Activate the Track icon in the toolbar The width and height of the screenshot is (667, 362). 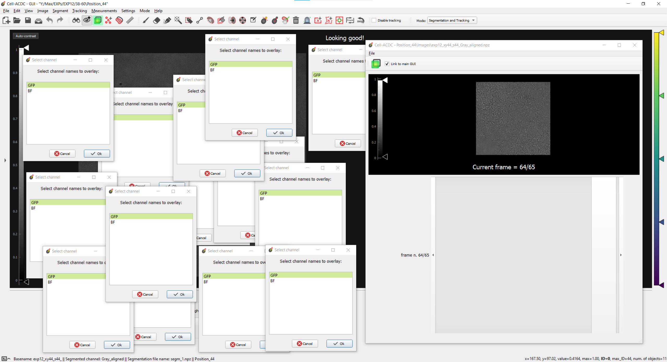350,20
